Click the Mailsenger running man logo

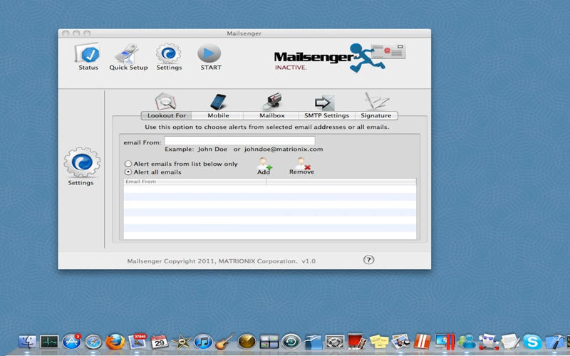click(366, 58)
